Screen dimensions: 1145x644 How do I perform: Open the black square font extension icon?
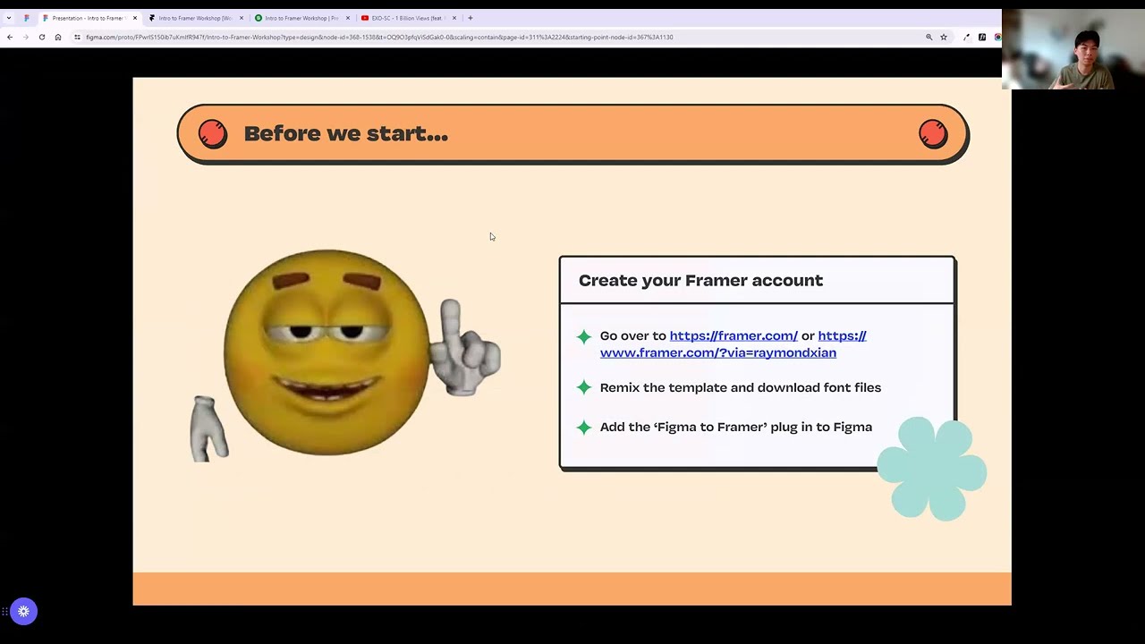tap(982, 37)
